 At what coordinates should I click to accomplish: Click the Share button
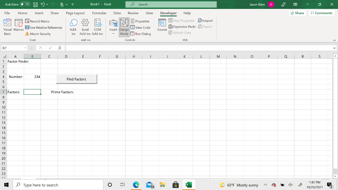[x=297, y=13]
